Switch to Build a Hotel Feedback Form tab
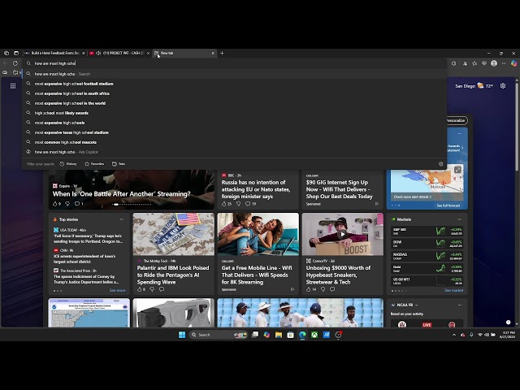 point(54,53)
